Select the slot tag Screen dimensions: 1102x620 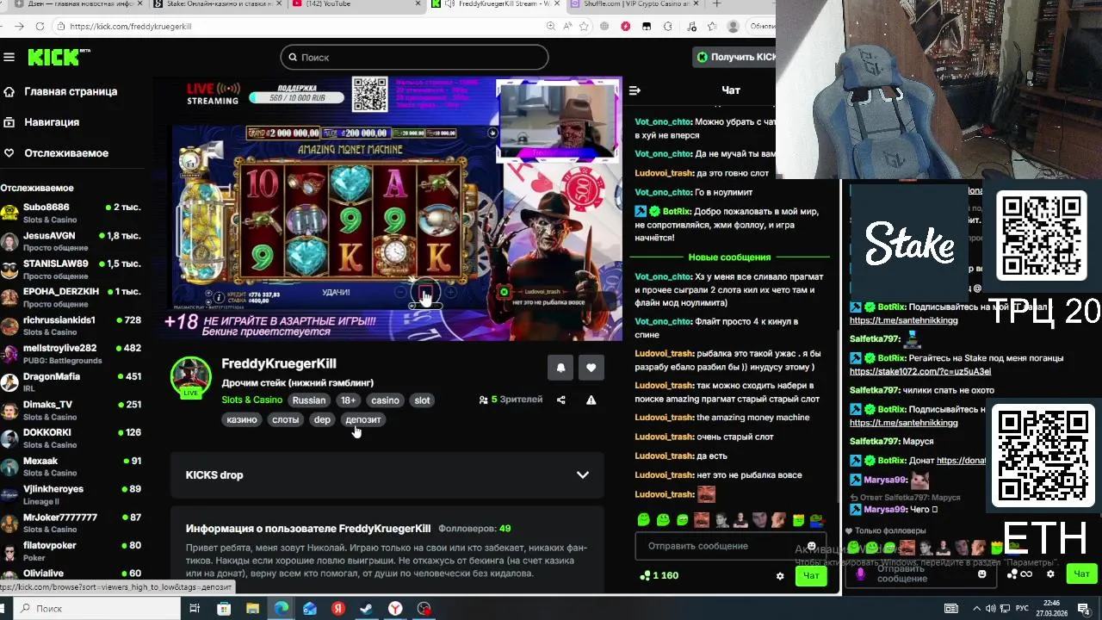(x=422, y=400)
